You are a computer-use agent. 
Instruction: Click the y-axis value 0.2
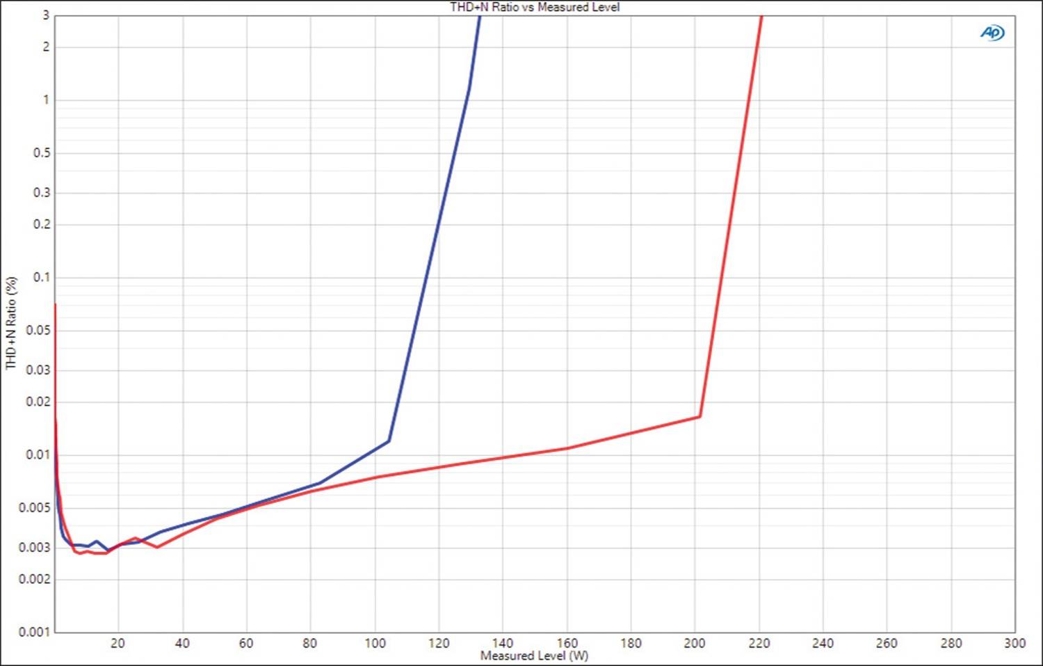(42, 225)
